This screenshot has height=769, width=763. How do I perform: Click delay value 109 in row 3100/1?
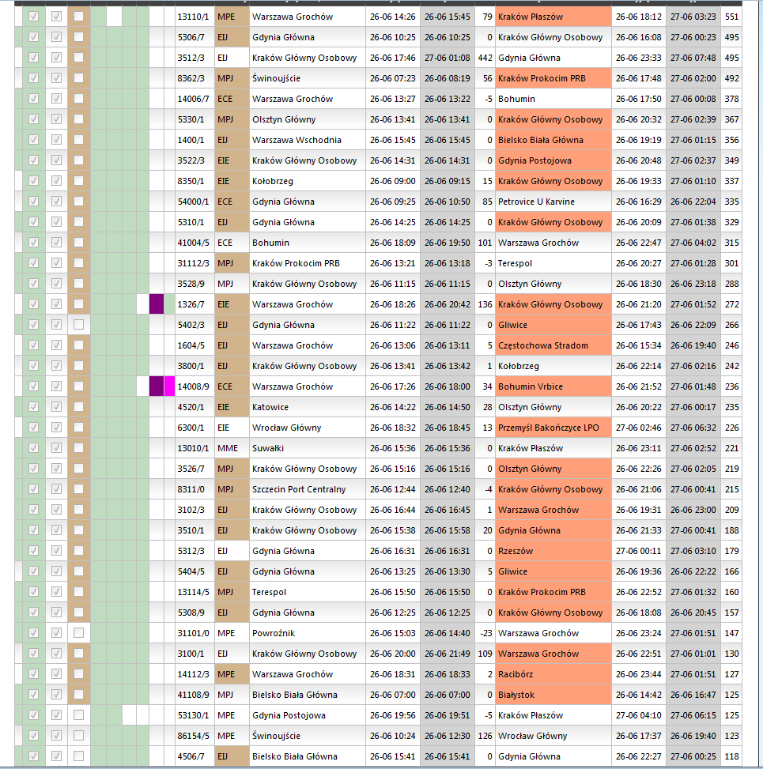click(485, 654)
